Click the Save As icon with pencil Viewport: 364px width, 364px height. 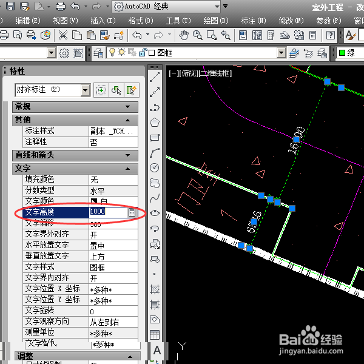pos(24,6)
